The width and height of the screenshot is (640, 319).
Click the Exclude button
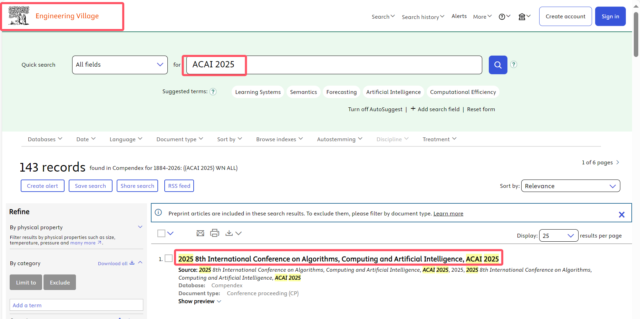tap(60, 282)
